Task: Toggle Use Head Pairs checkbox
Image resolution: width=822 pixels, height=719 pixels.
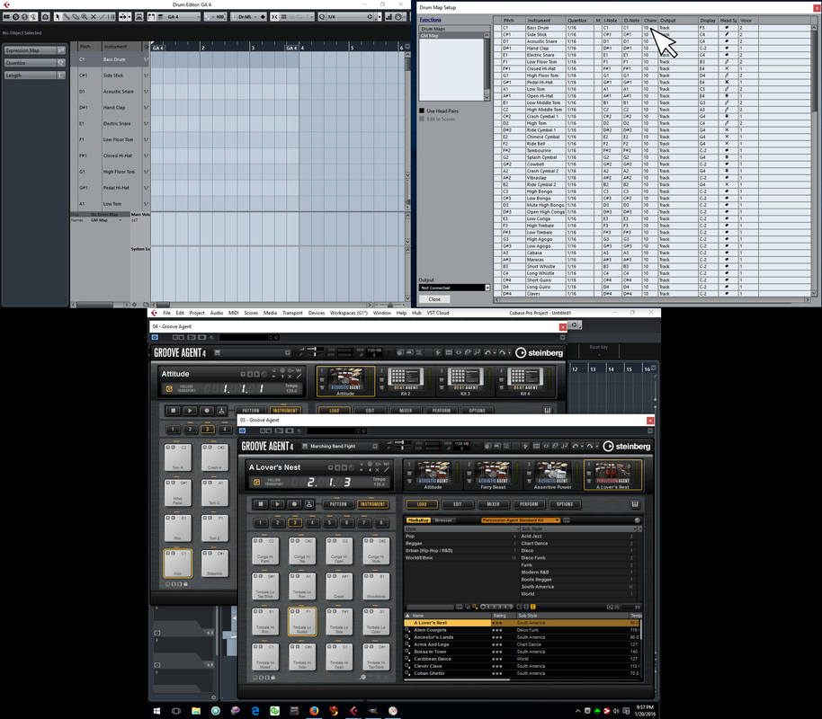Action: coord(422,111)
